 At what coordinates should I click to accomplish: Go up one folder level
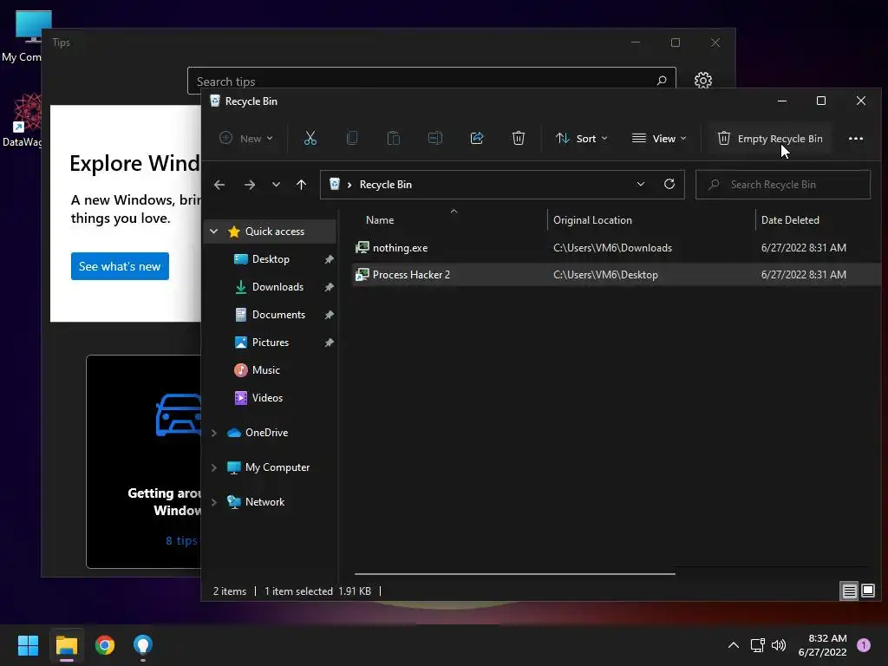coord(301,185)
